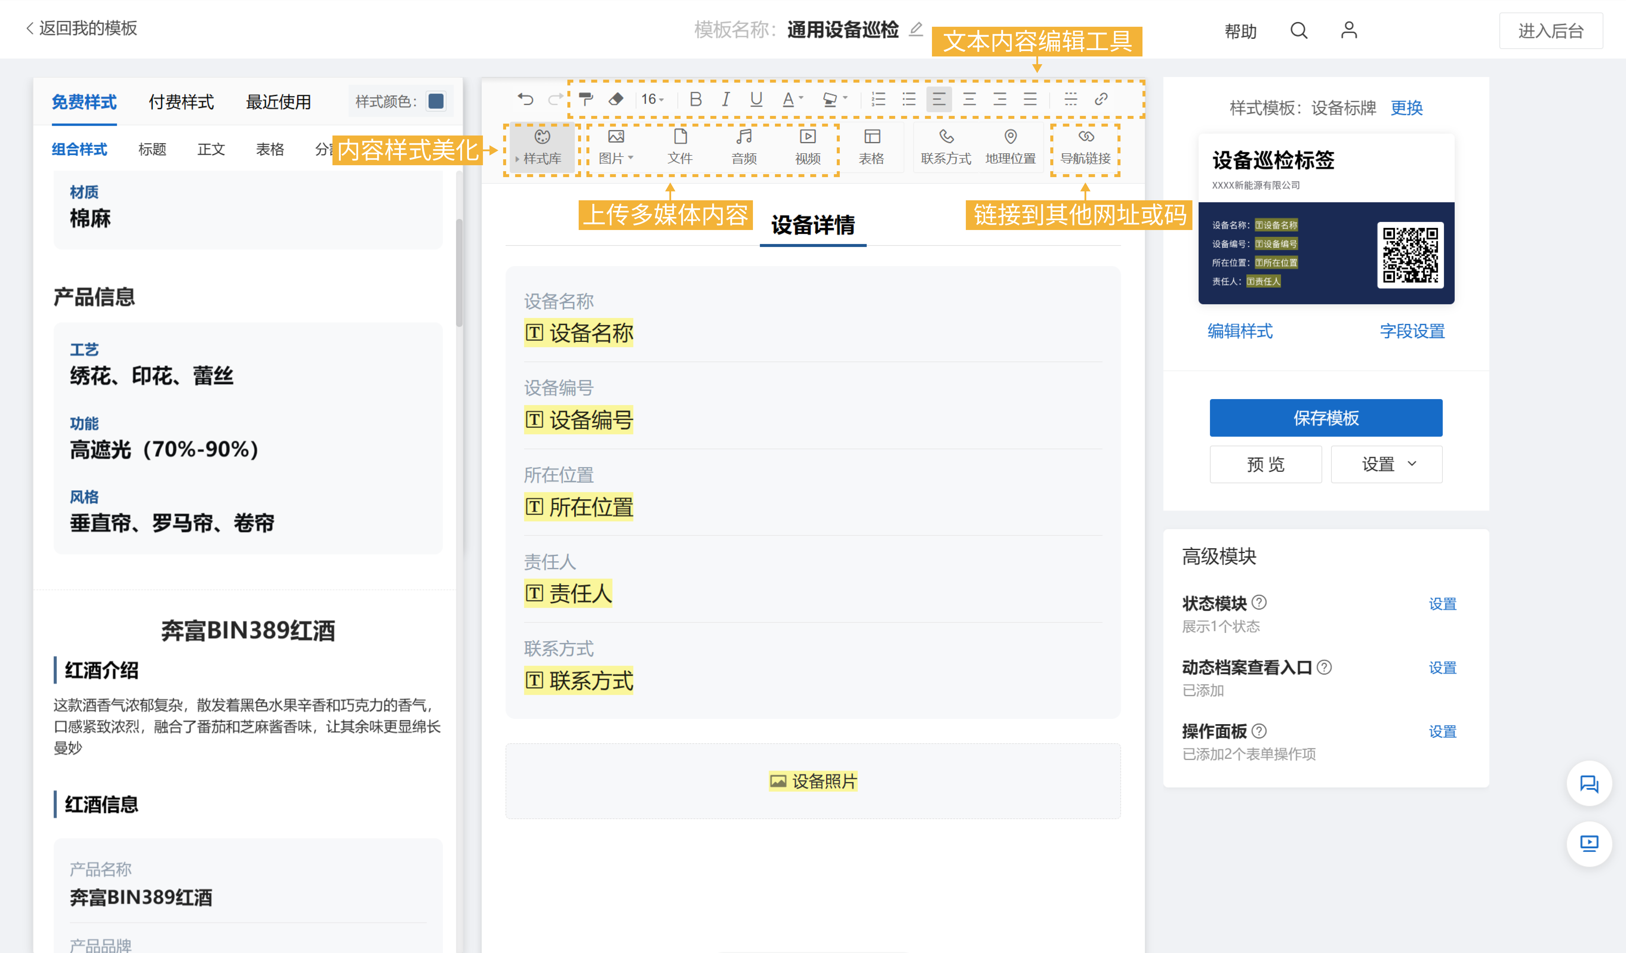Insert a 表格 table

(872, 147)
